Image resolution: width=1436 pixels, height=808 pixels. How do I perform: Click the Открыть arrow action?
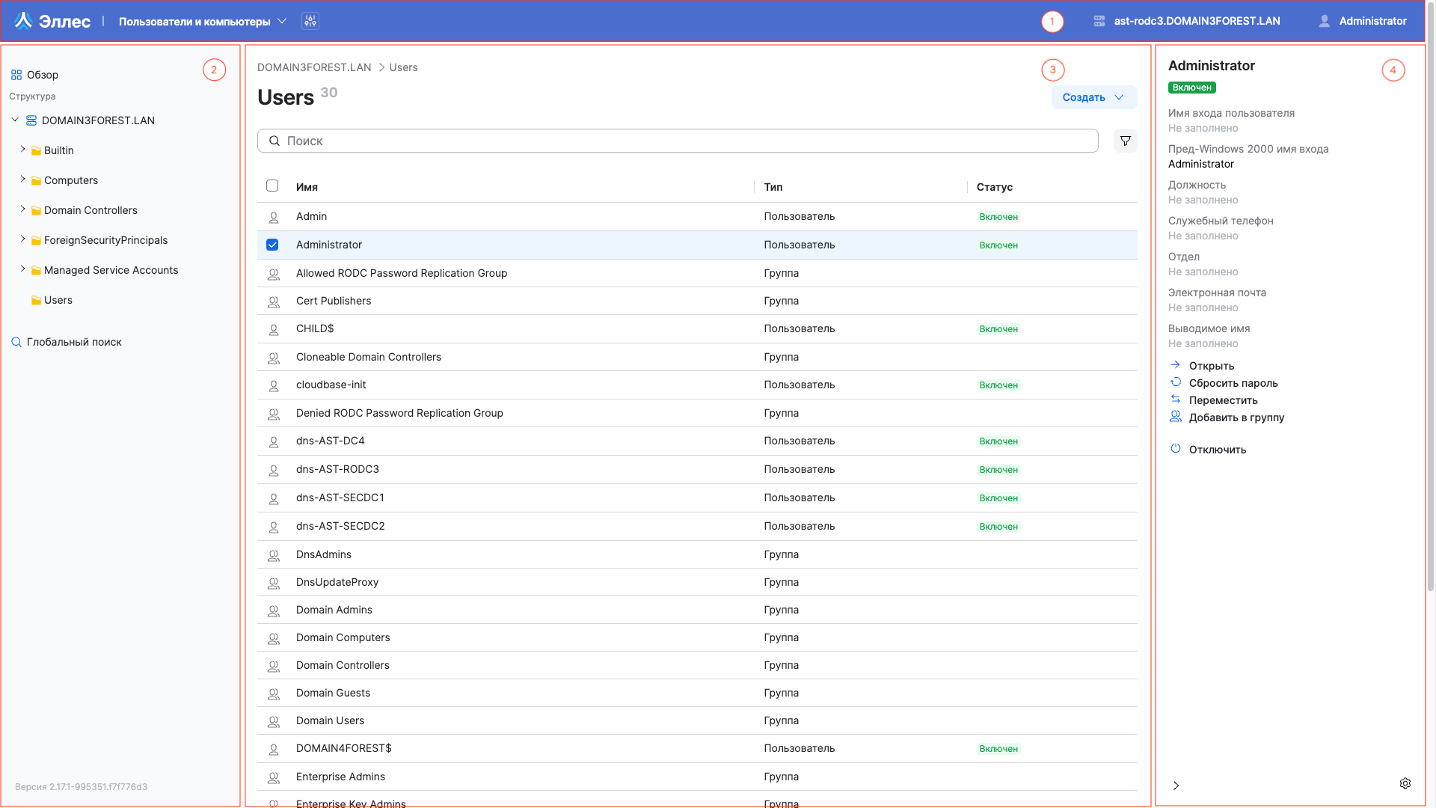point(1211,366)
